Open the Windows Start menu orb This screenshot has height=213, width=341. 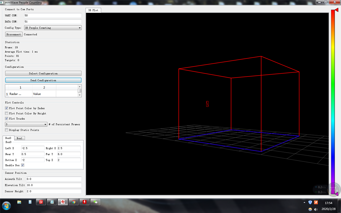click(x=6, y=206)
